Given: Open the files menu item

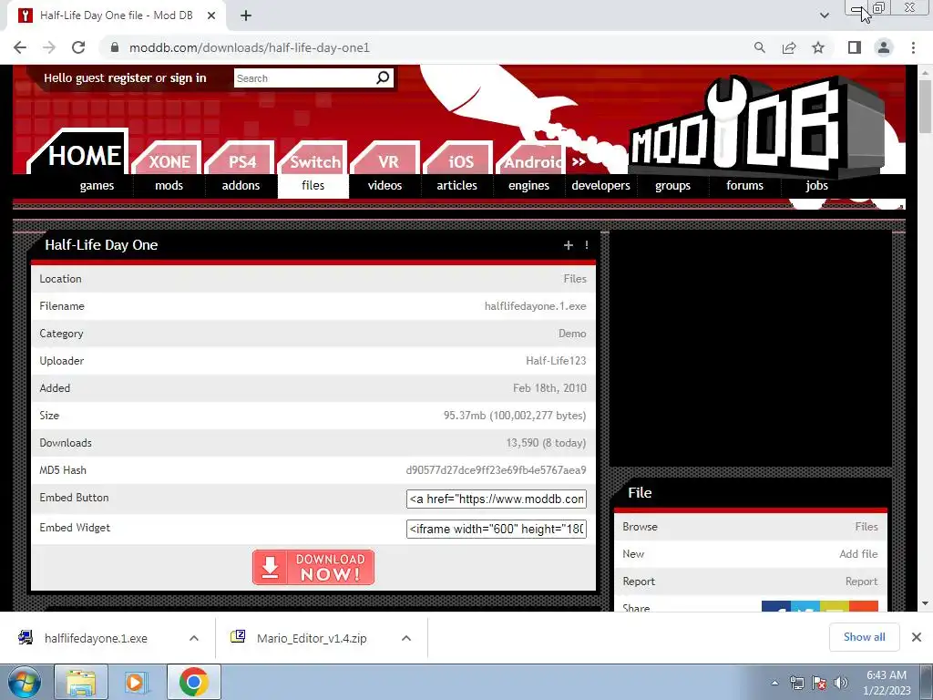Looking at the screenshot, I should pyautogui.click(x=313, y=186).
